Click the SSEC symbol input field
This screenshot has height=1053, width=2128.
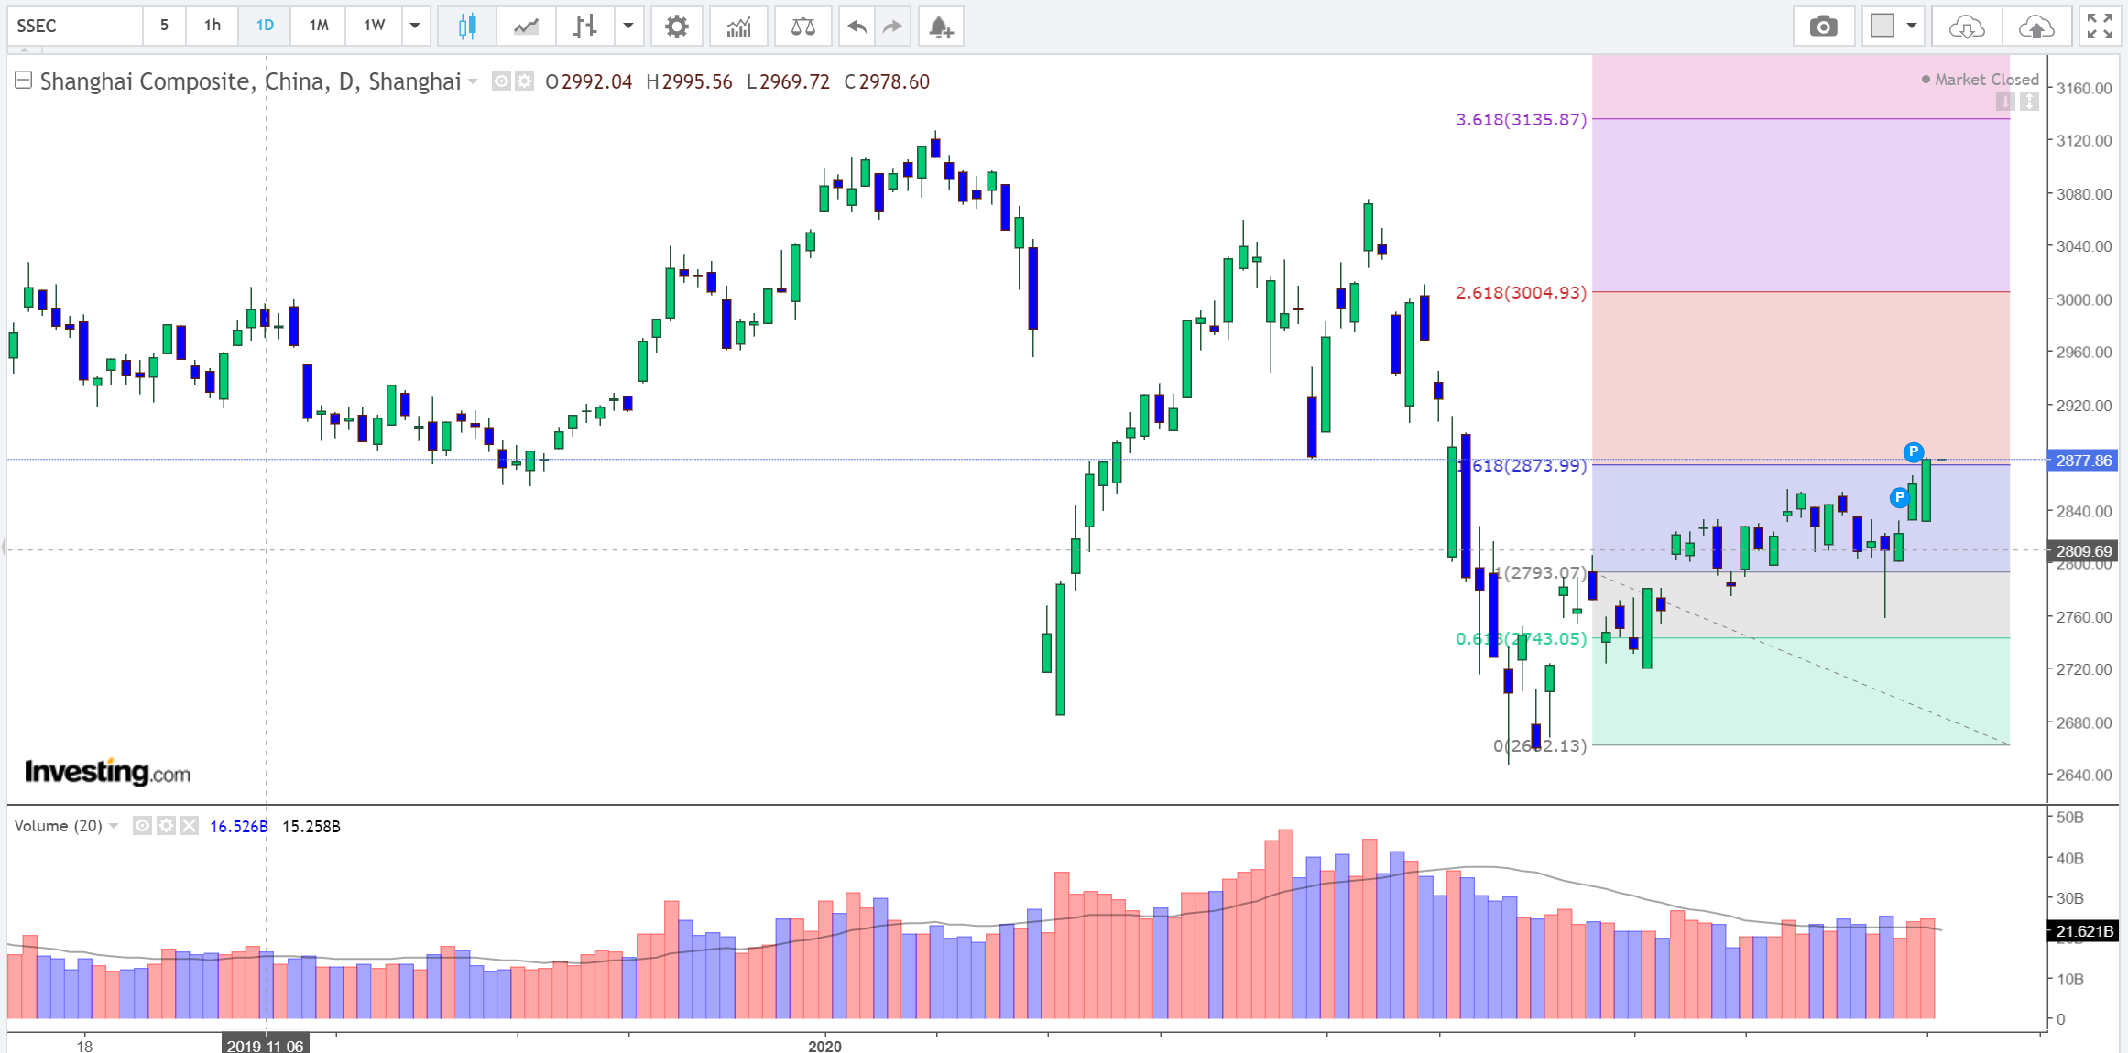point(75,26)
